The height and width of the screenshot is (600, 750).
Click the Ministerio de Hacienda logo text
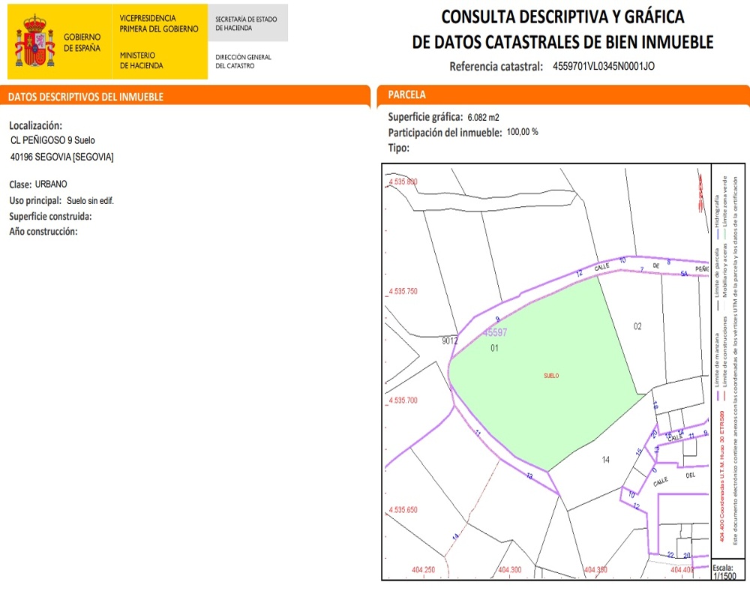coord(141,61)
